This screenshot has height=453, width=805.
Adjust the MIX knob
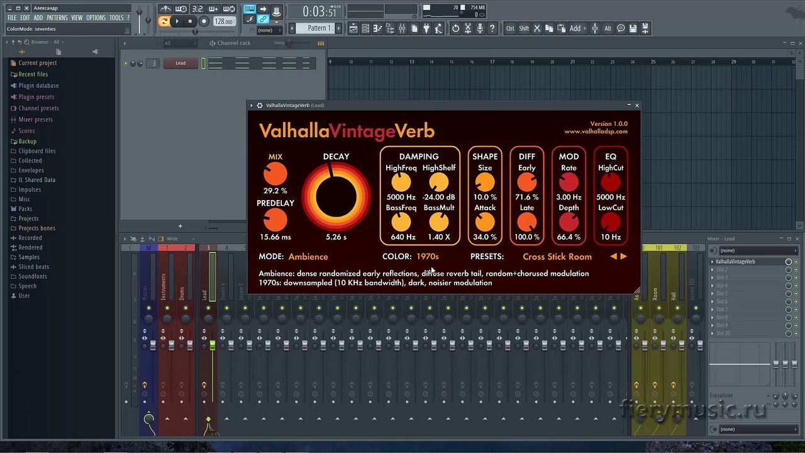click(275, 174)
